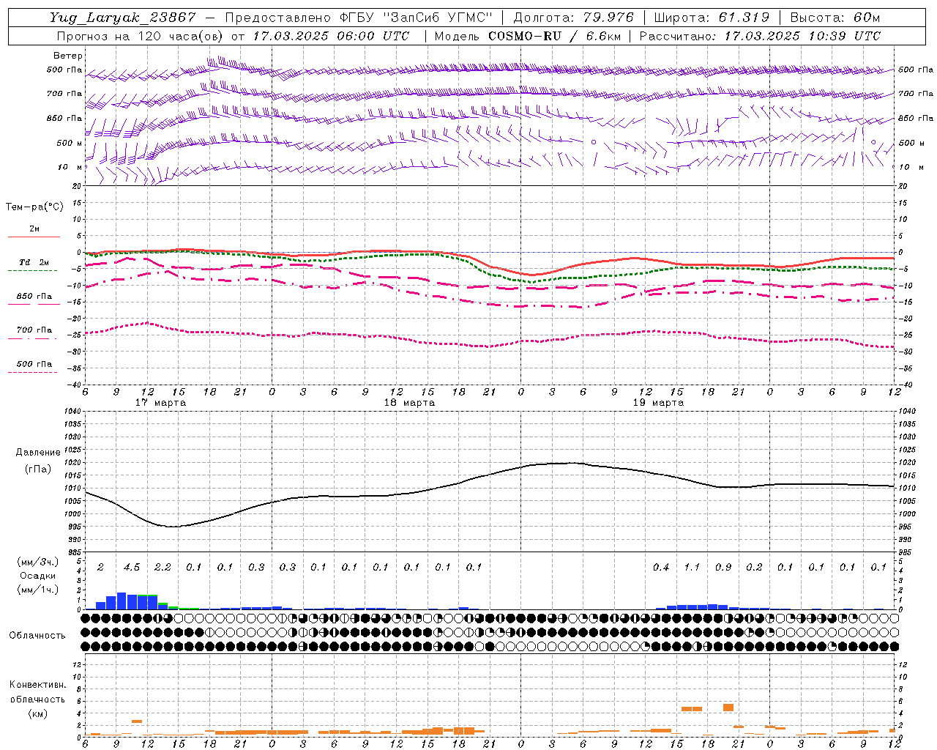Click the Долгота: 79.976 value

coord(574,18)
